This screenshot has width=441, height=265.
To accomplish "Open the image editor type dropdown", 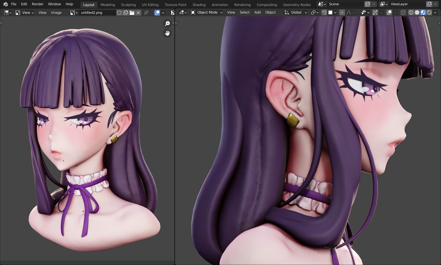I will pyautogui.click(x=8, y=13).
